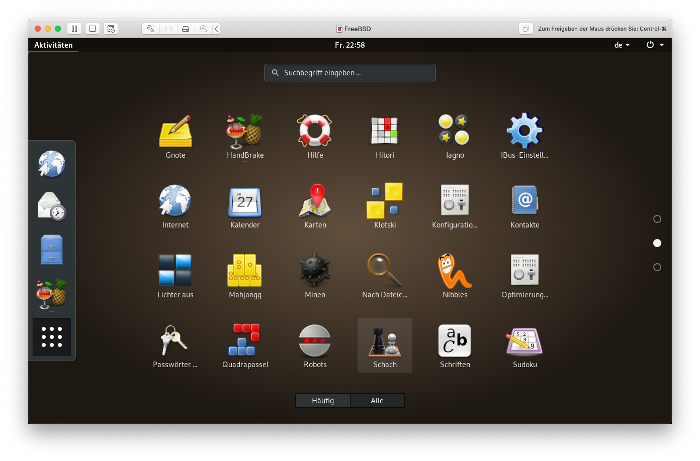Open the Kalender application
This screenshot has height=461, width=700.
pyautogui.click(x=245, y=204)
